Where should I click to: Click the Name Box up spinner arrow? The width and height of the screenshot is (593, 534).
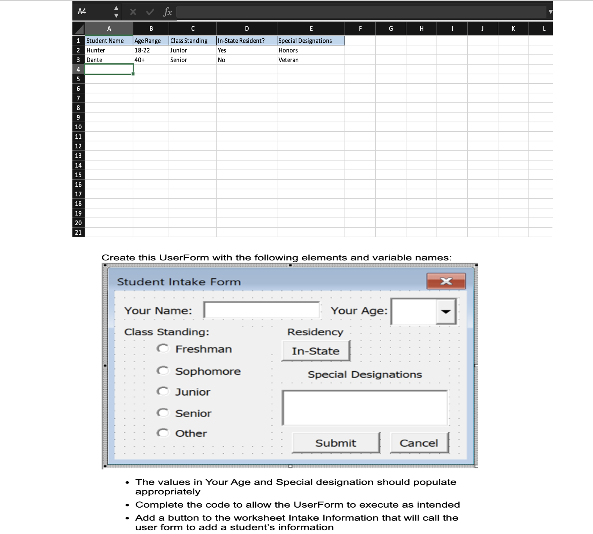116,8
